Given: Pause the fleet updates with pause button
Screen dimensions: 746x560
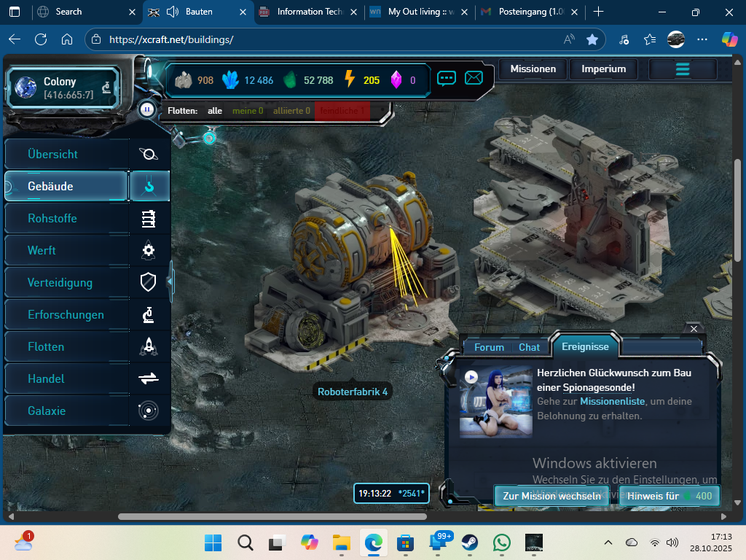Looking at the screenshot, I should coord(147,110).
